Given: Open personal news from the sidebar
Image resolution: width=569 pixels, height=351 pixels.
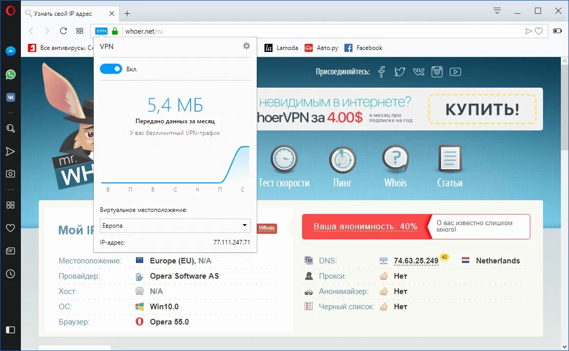Looking at the screenshot, I should point(11,251).
